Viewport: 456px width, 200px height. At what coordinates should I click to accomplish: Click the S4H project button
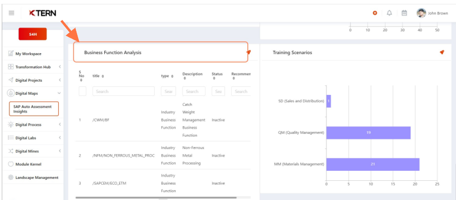point(33,34)
